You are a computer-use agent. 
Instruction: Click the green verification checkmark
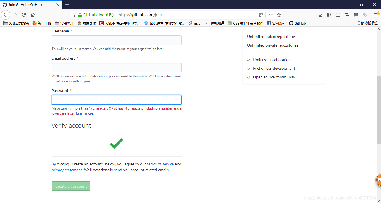[x=116, y=143]
